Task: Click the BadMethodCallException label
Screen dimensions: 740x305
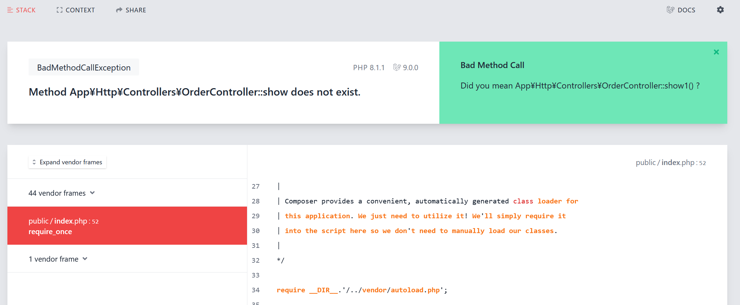Action: click(84, 67)
